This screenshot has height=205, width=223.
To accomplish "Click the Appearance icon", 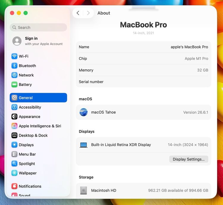I will point(14,116).
